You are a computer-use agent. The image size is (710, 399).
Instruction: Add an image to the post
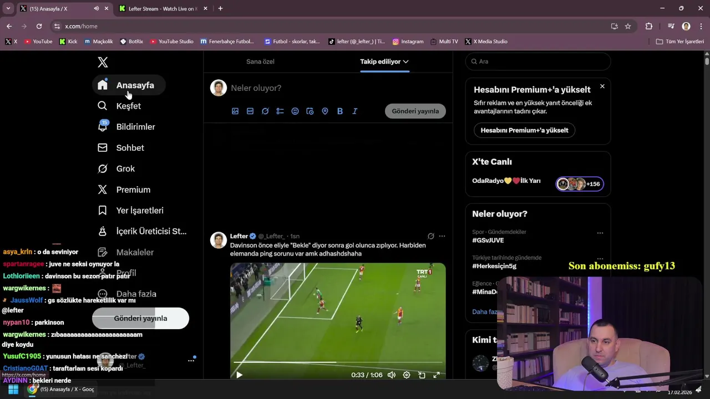(x=235, y=111)
